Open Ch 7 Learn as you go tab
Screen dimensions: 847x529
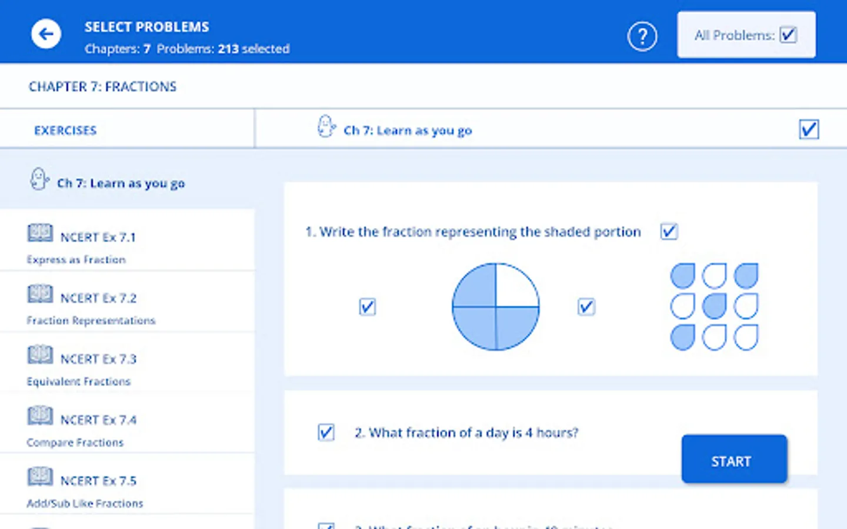pos(408,130)
